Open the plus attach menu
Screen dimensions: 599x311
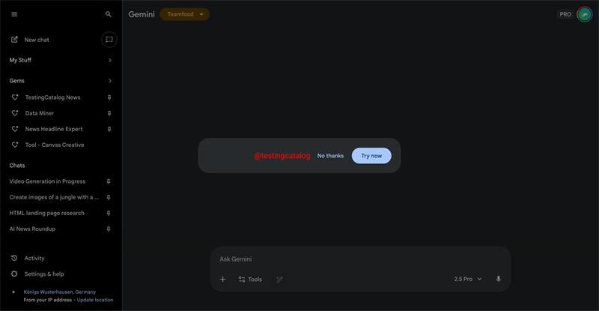(222, 280)
